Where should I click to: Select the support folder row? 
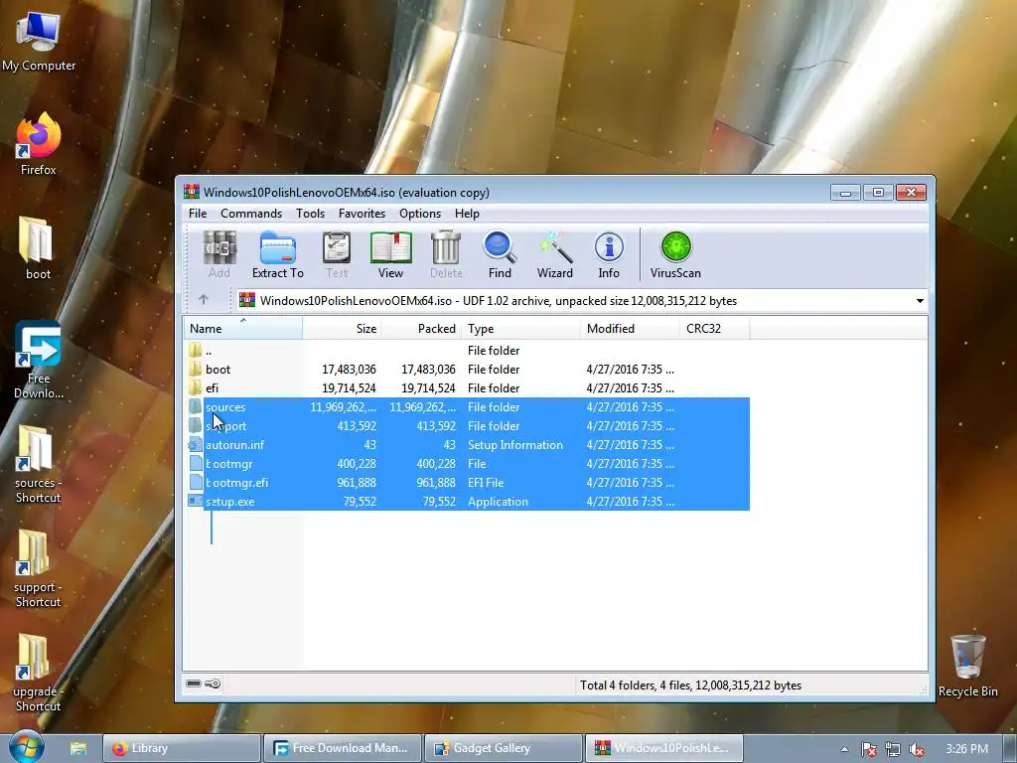click(467, 425)
